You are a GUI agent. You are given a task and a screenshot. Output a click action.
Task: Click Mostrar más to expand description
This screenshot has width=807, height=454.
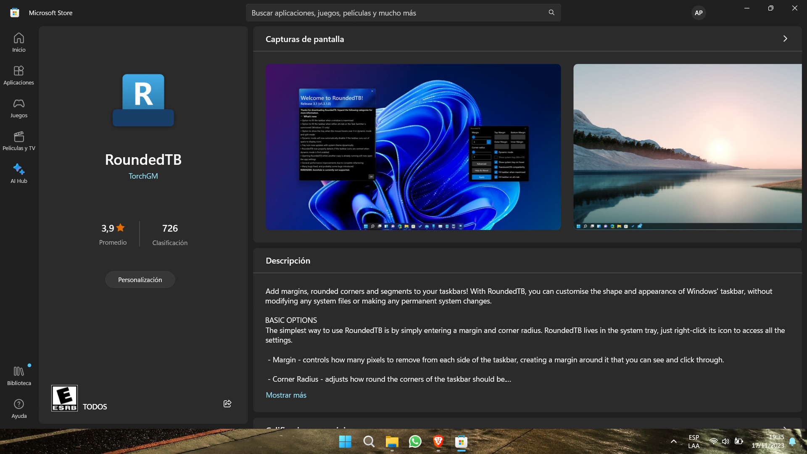286,395
